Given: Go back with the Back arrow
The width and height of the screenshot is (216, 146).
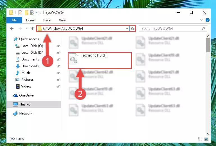Looking at the screenshot, I should coord(12,28).
